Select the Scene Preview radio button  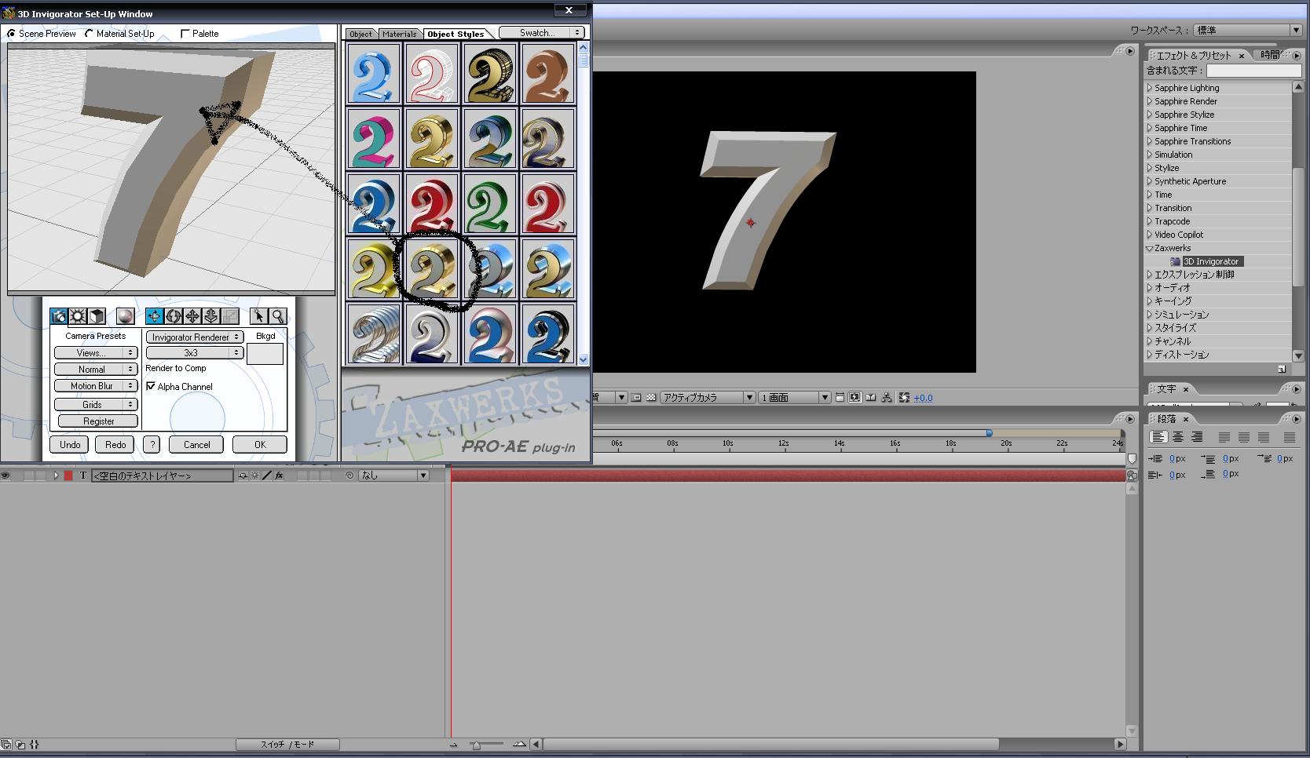pos(11,34)
